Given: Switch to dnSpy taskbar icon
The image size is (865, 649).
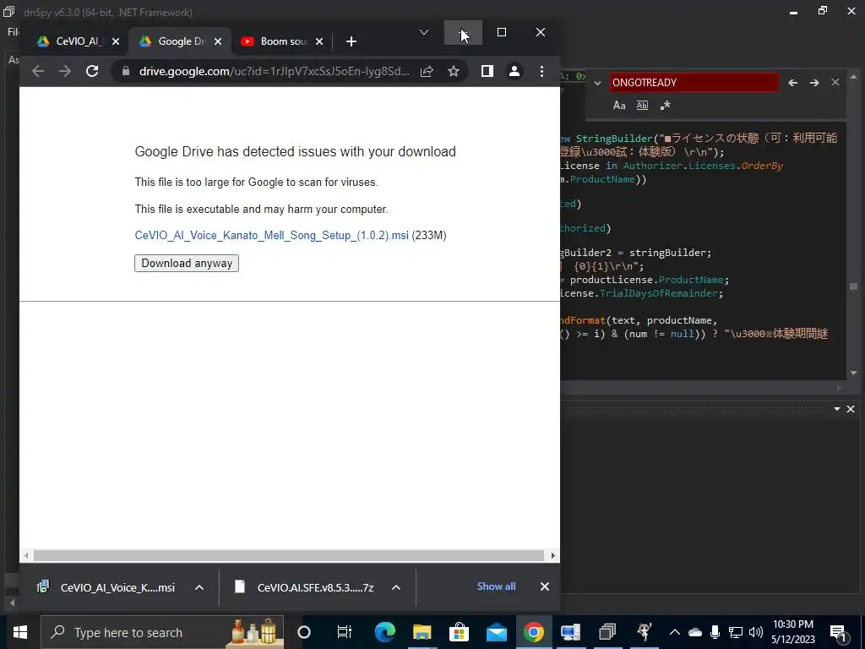Looking at the screenshot, I should (607, 632).
